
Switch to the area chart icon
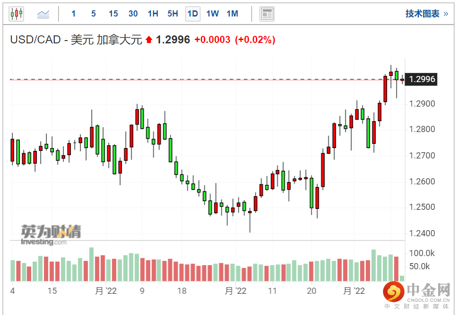click(43, 14)
